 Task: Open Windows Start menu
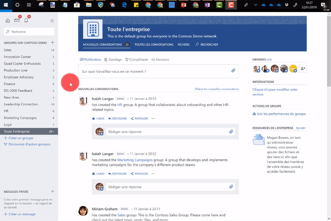(x=6, y=5)
